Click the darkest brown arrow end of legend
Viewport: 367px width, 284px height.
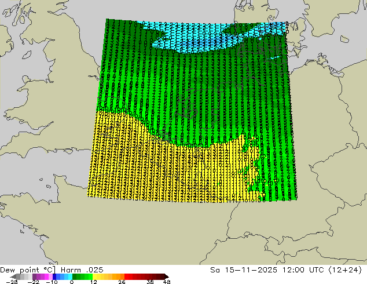point(166,276)
